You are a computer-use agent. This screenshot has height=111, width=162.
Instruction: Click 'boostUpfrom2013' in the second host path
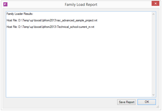[45, 27]
